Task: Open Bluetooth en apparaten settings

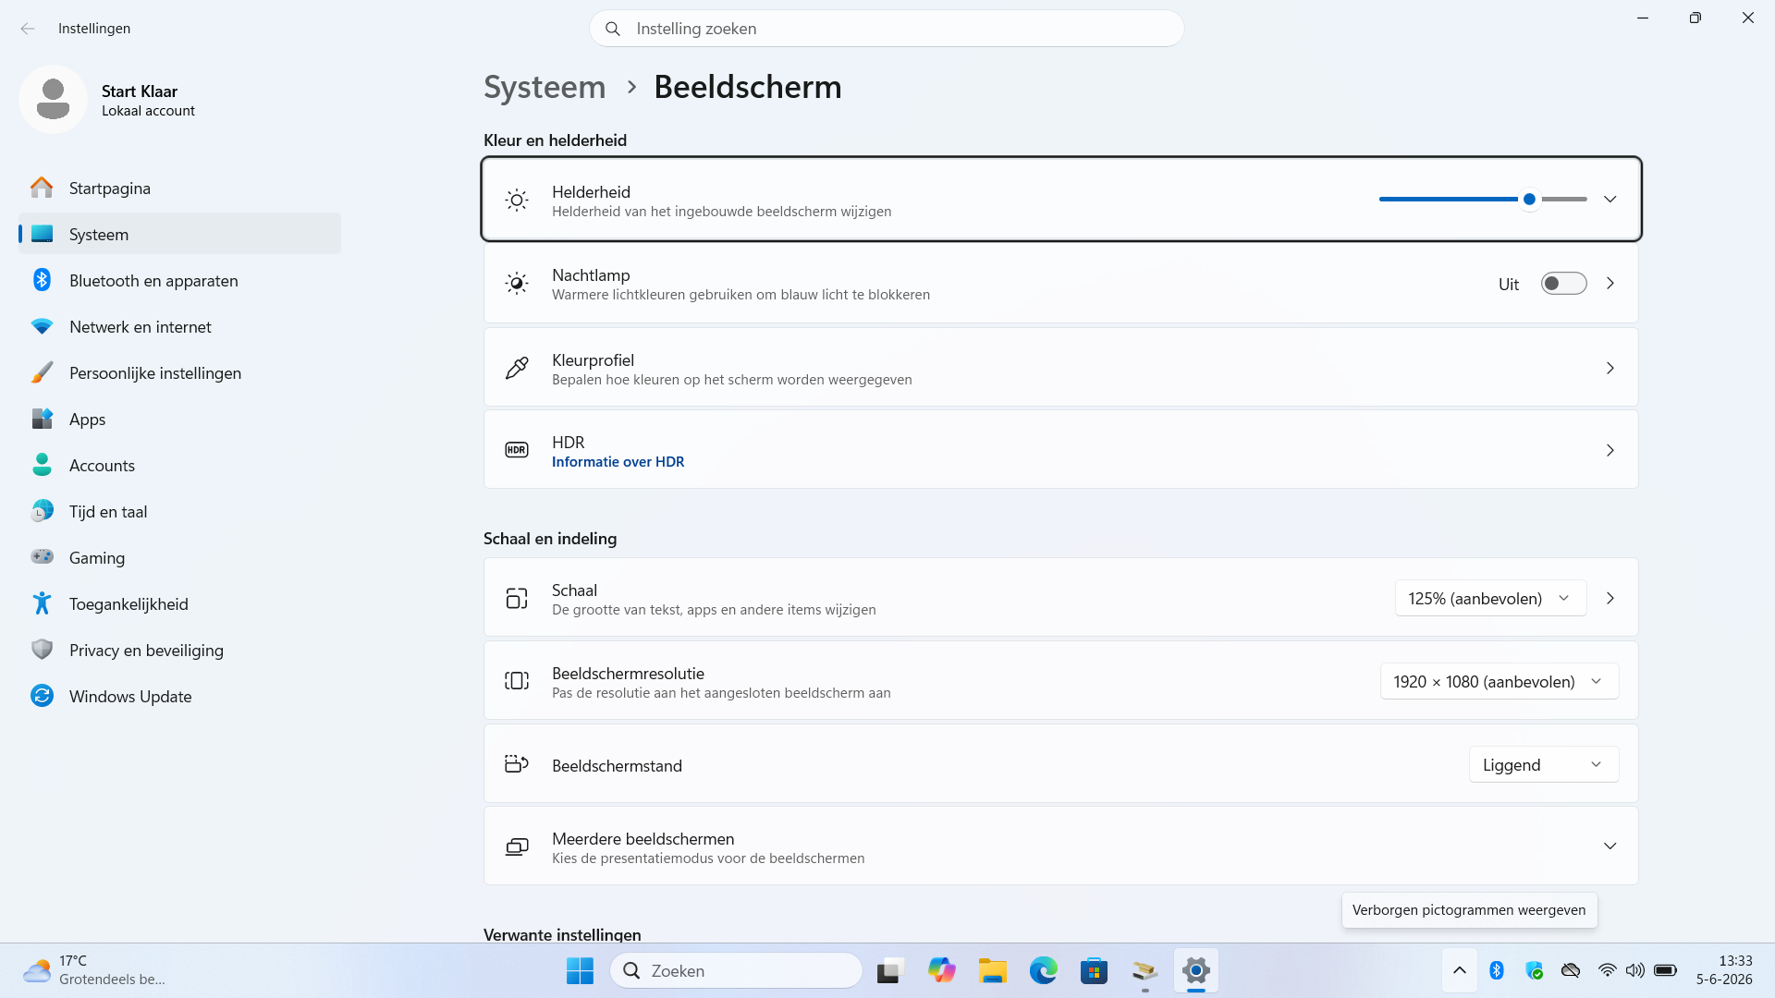Action: coord(179,280)
